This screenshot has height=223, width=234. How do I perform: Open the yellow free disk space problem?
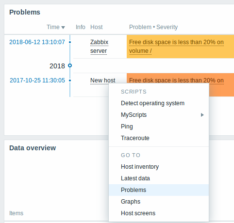pos(176,47)
